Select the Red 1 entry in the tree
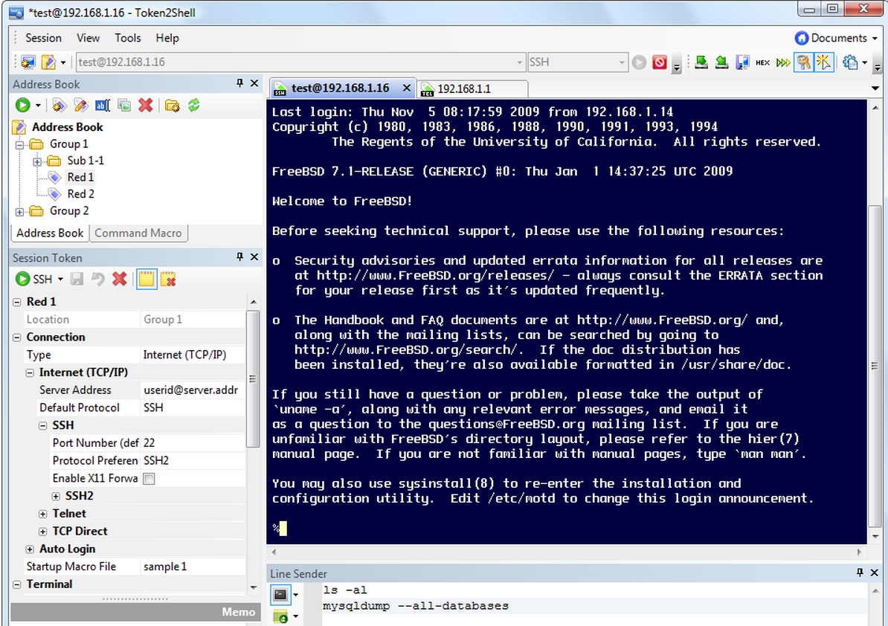 pos(80,177)
